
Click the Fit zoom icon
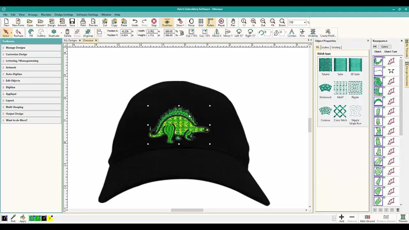[x=273, y=22]
